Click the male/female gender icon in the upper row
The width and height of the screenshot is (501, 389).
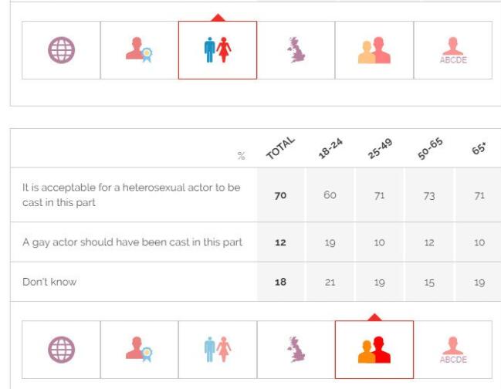(218, 50)
